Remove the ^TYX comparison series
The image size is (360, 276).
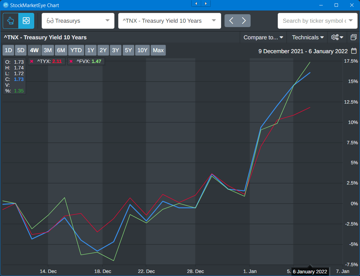point(31,61)
